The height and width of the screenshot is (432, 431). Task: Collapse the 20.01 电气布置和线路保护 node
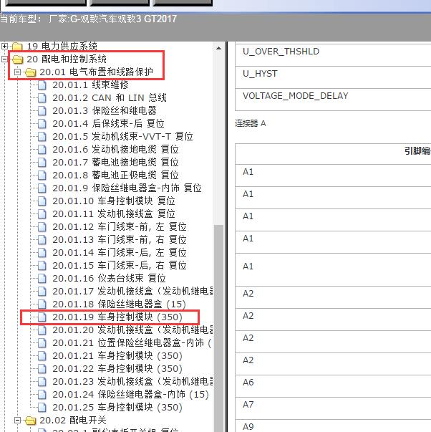(17, 72)
